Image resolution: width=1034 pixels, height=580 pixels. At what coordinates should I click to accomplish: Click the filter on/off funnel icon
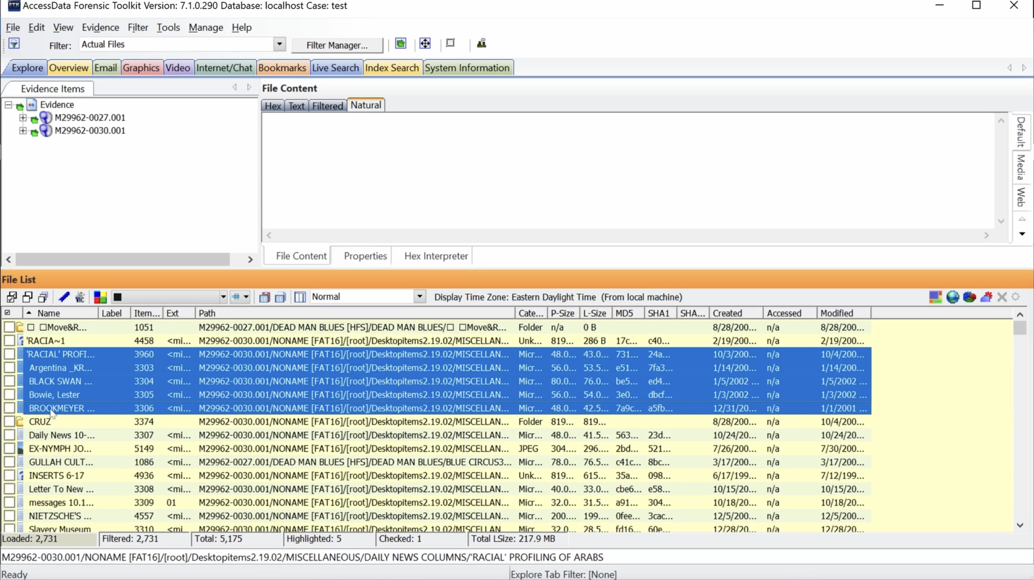point(14,43)
